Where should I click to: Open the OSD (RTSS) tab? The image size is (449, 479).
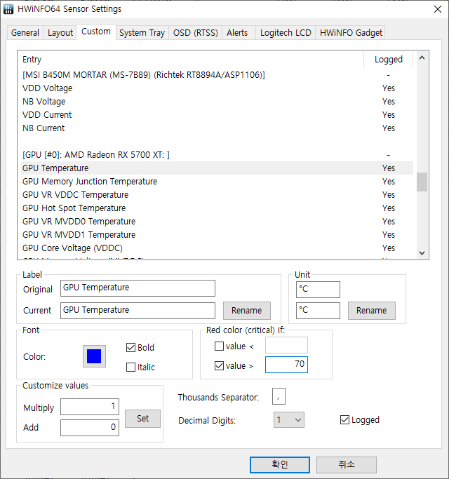coord(195,33)
